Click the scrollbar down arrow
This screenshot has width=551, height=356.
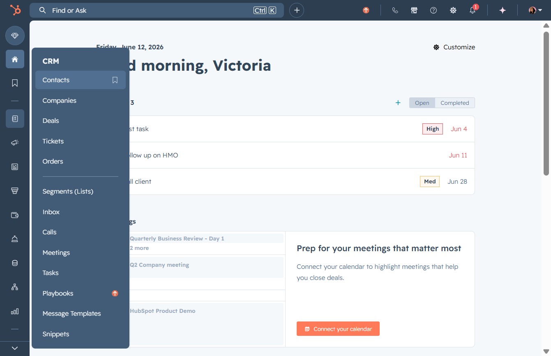click(x=546, y=351)
